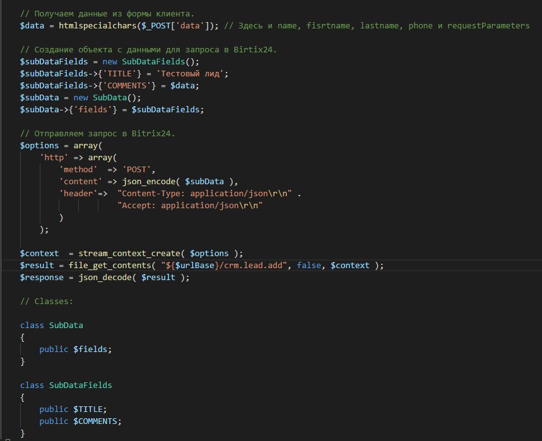Click the "Accept: application/json" string
The image size is (542, 441).
(x=190, y=206)
